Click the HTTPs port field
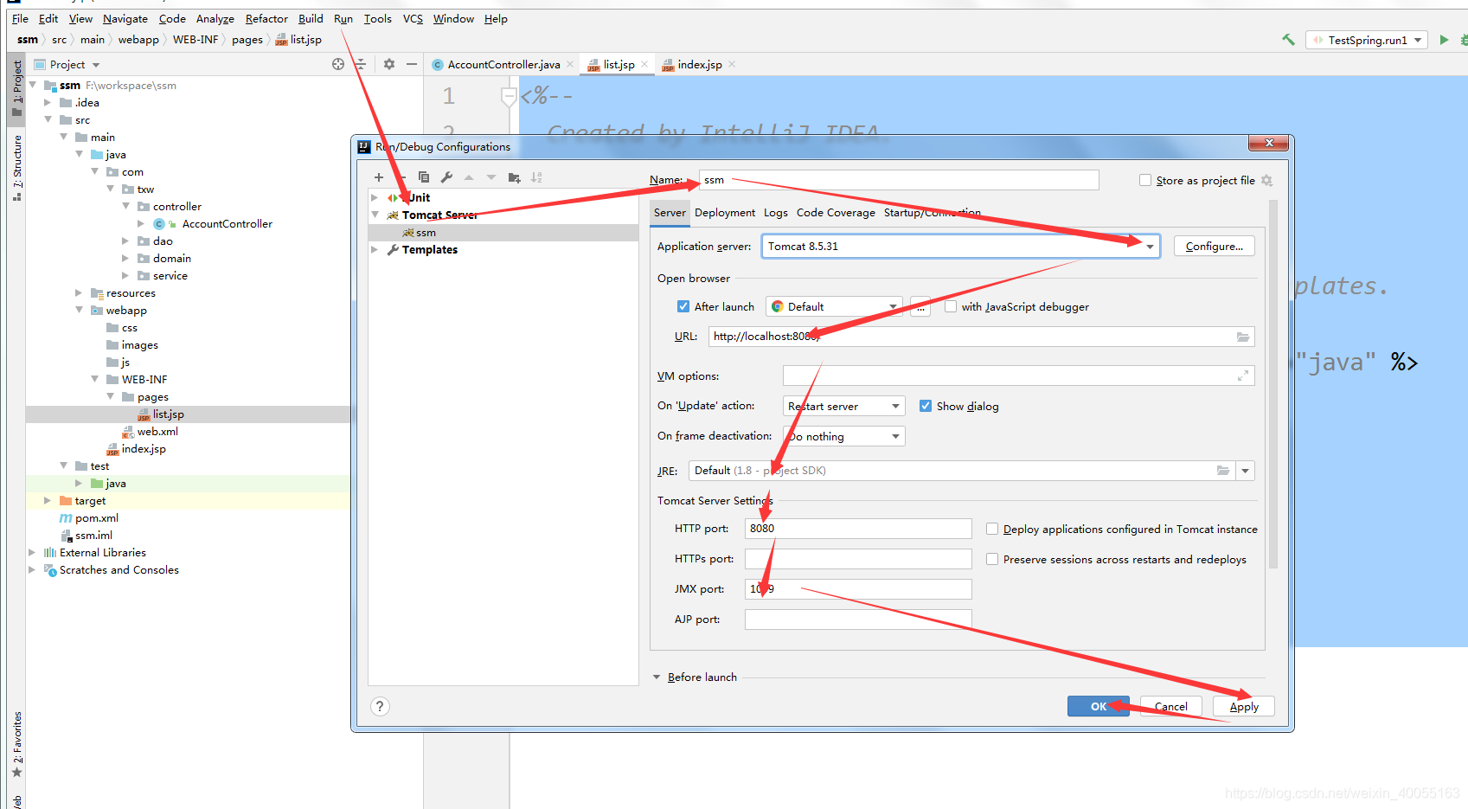 point(858,559)
